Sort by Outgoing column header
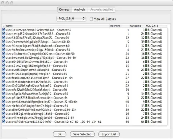 137,26
